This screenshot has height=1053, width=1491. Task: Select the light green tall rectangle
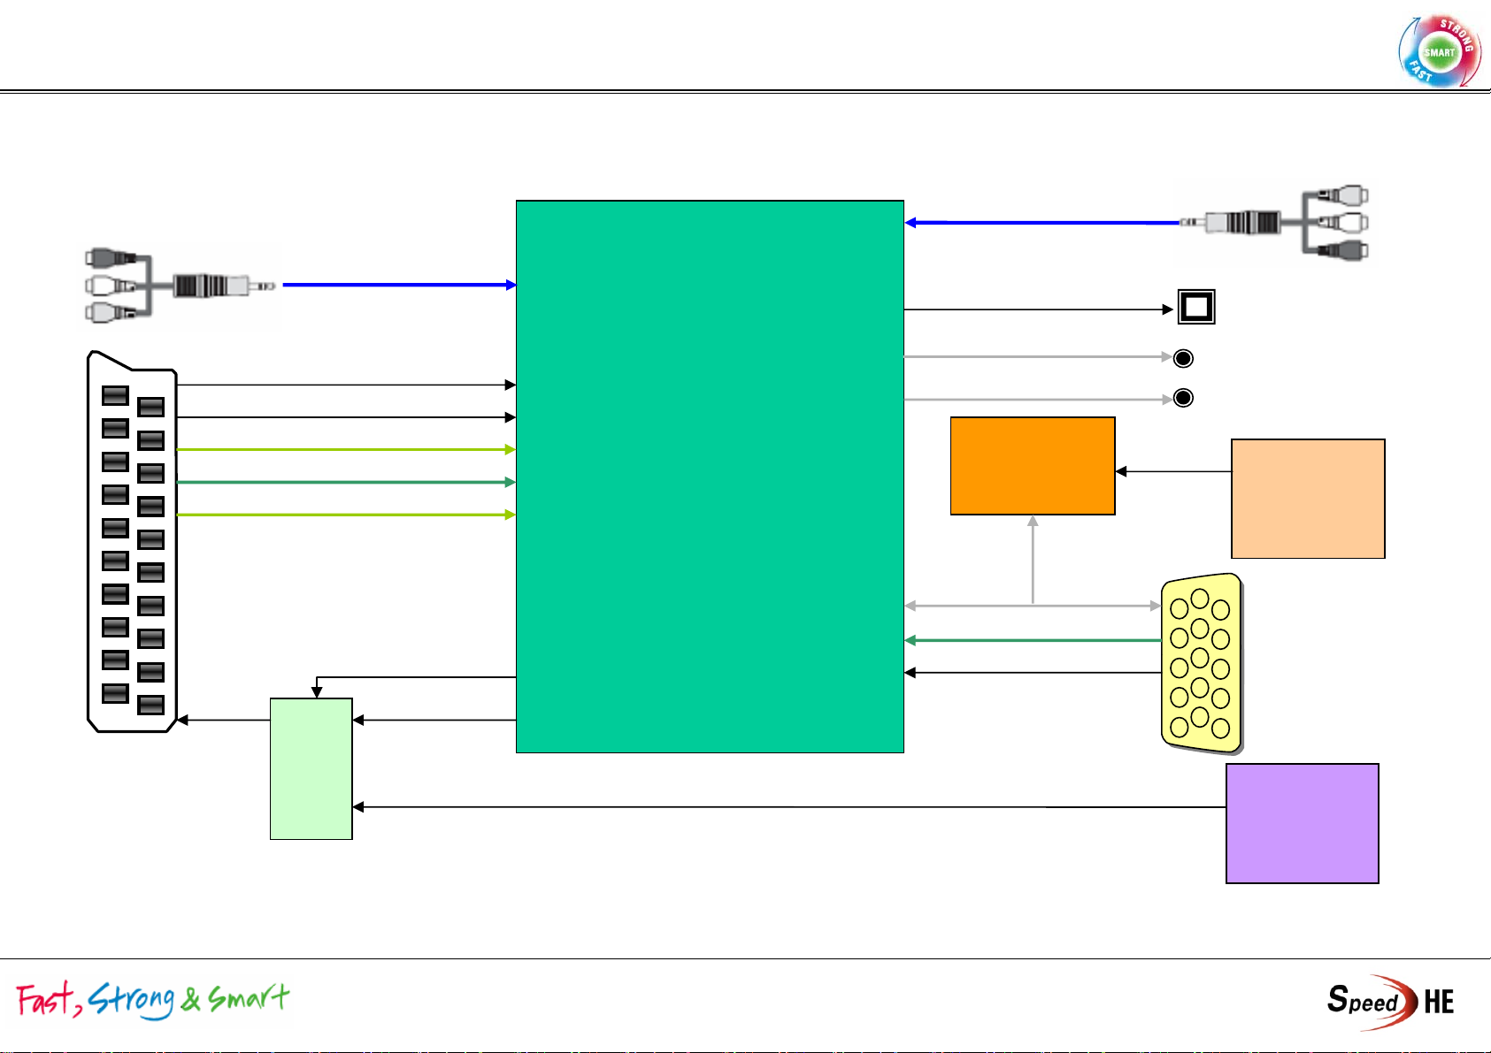[x=311, y=768]
